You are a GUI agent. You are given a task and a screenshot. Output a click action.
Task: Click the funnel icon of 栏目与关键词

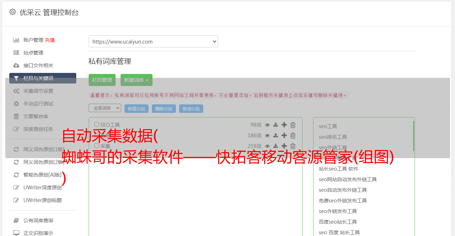[x=16, y=78]
